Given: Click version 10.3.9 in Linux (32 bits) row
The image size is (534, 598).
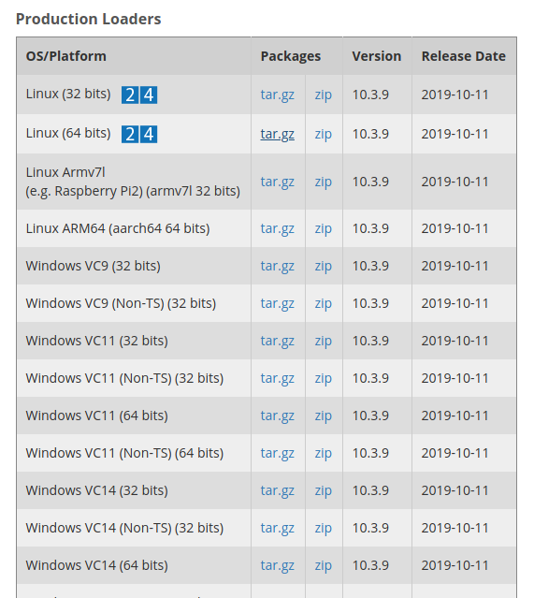Looking at the screenshot, I should [x=370, y=95].
